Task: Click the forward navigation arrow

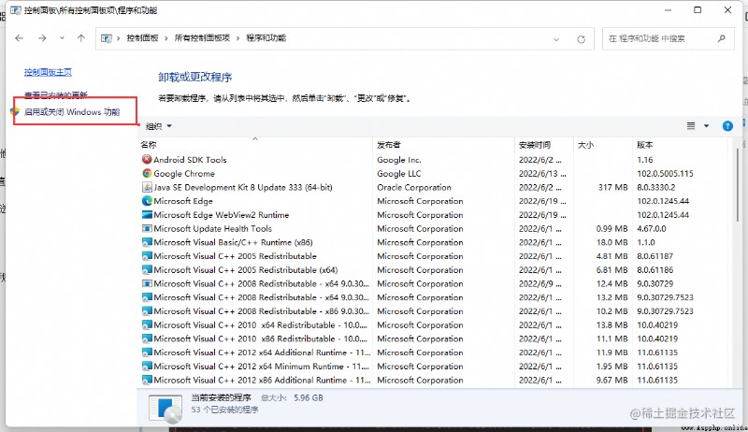Action: 42,38
